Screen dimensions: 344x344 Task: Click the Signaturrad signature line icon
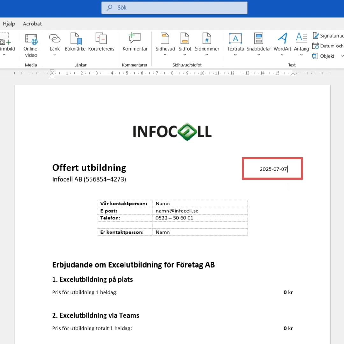[x=315, y=36]
